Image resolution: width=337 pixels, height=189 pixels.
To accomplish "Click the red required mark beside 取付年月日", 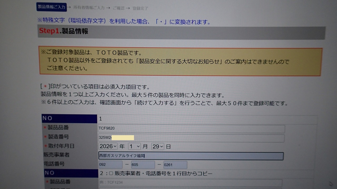I will coord(45,146).
